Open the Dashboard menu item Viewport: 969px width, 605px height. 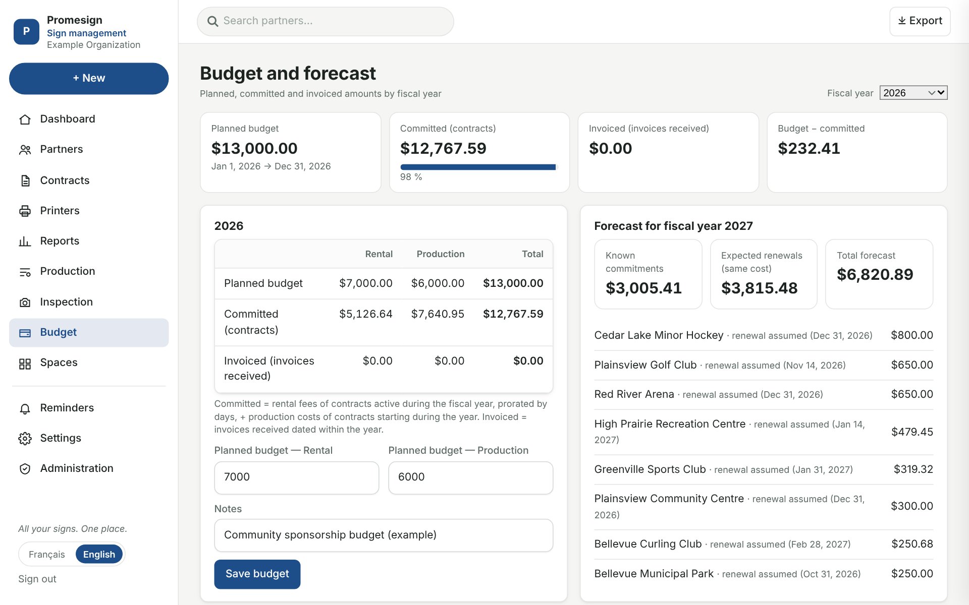coord(89,119)
